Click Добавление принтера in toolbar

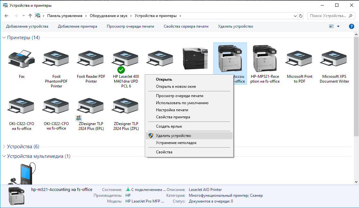click(x=78, y=26)
